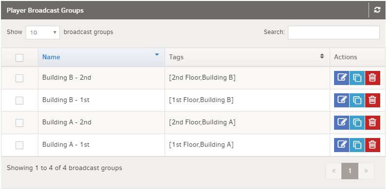The width and height of the screenshot is (387, 189).
Task: Click the Showing 1 to 4 of 4 status text
Action: (x=65, y=168)
